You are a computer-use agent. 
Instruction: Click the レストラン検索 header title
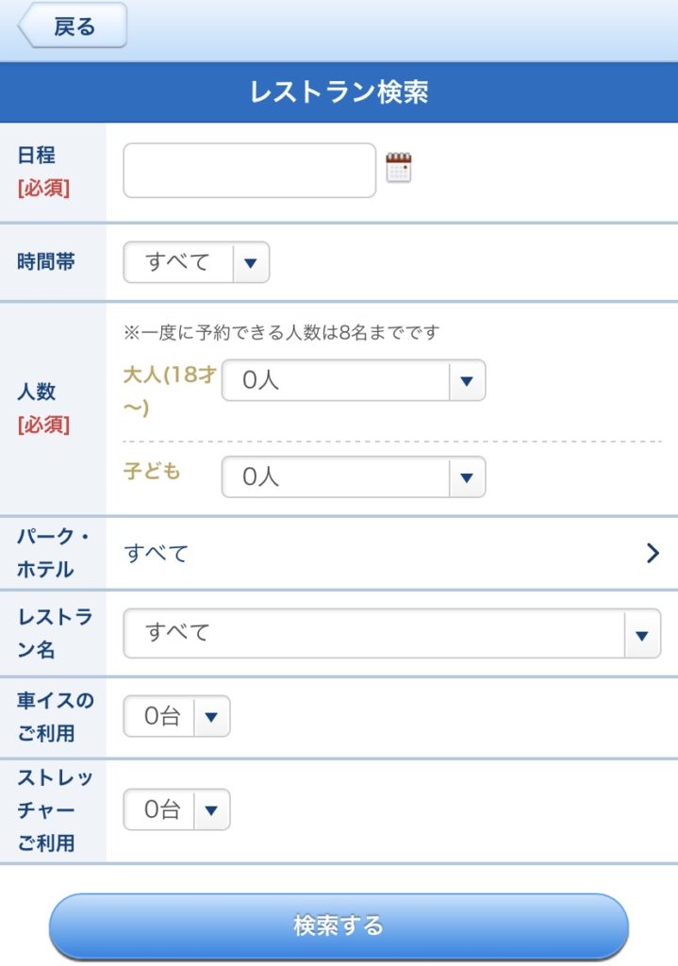(x=339, y=92)
